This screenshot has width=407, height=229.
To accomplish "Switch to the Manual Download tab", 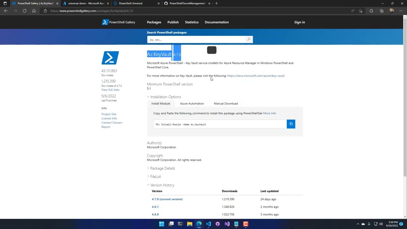I will pos(226,104).
